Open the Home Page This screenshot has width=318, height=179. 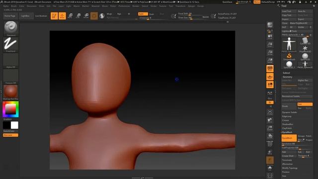pos(10,16)
